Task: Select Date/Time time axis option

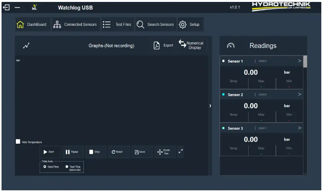Action: click(45, 166)
